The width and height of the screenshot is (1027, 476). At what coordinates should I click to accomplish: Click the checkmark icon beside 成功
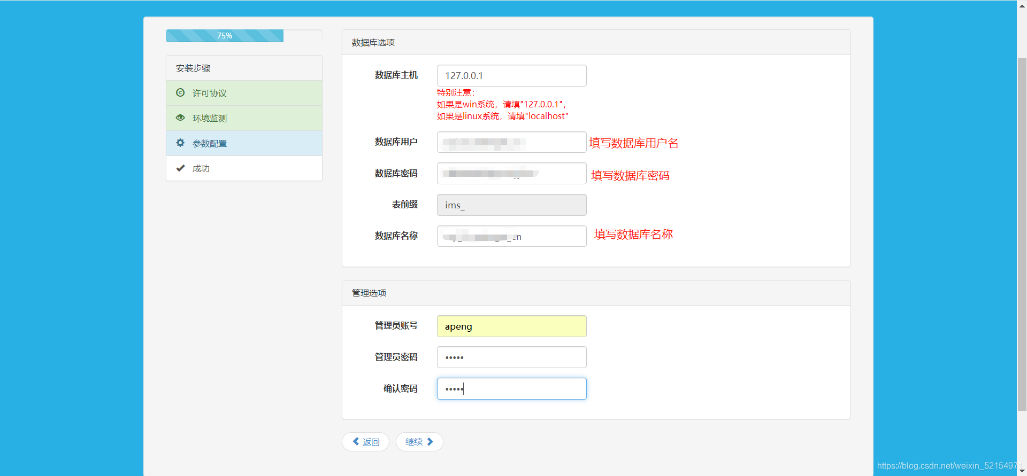pos(180,168)
